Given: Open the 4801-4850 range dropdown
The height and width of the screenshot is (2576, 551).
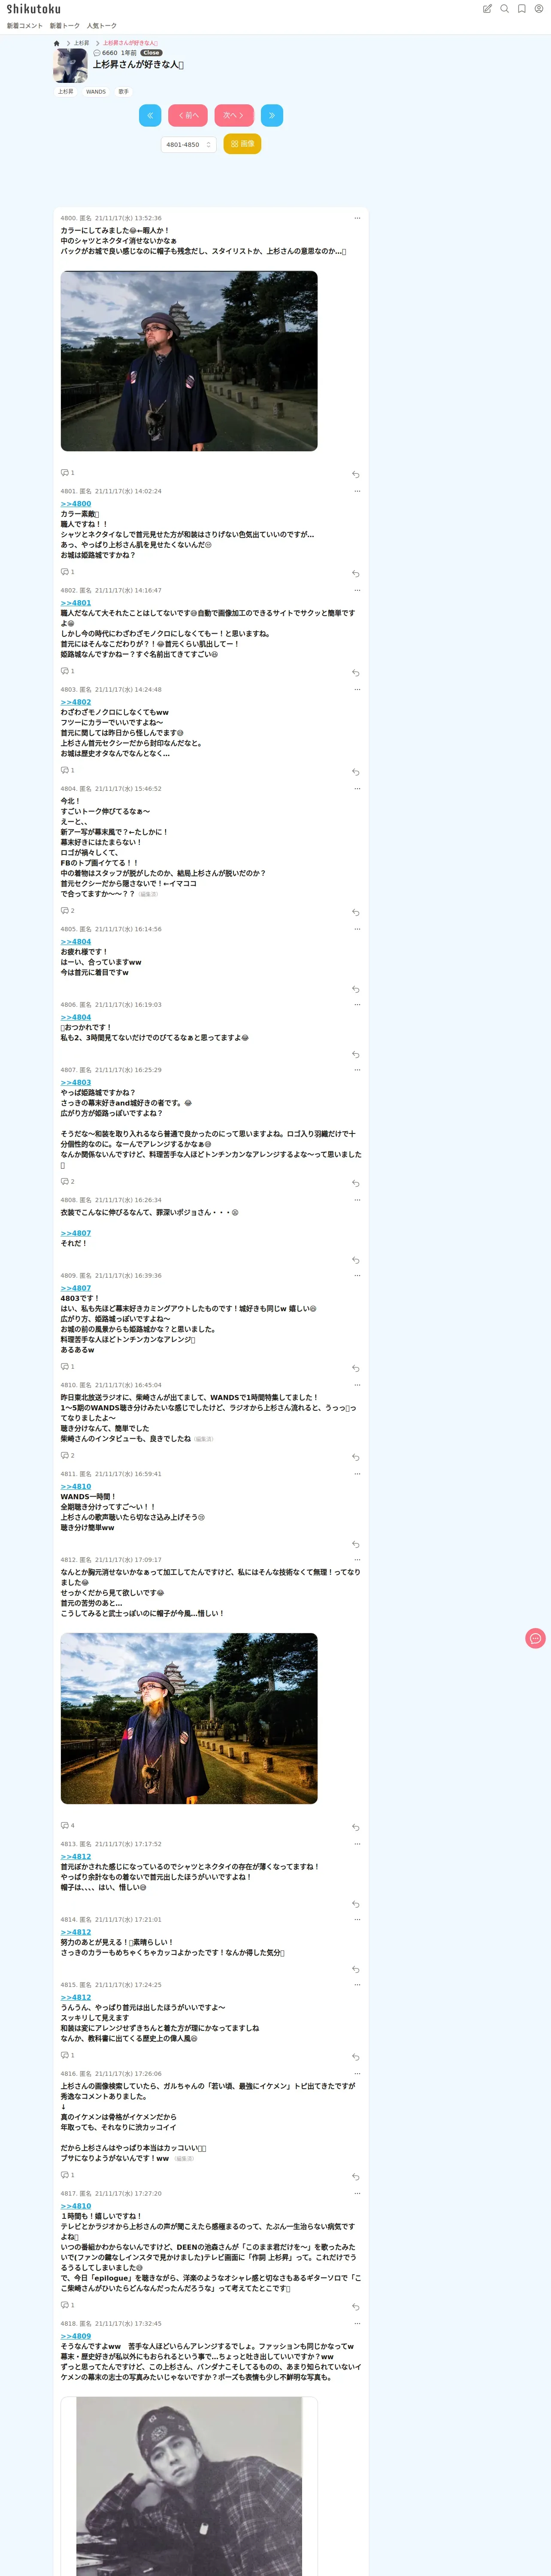Looking at the screenshot, I should pyautogui.click(x=188, y=144).
